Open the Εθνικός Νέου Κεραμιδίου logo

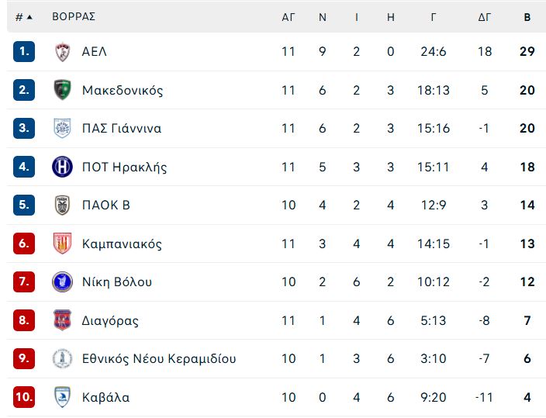pos(62,358)
